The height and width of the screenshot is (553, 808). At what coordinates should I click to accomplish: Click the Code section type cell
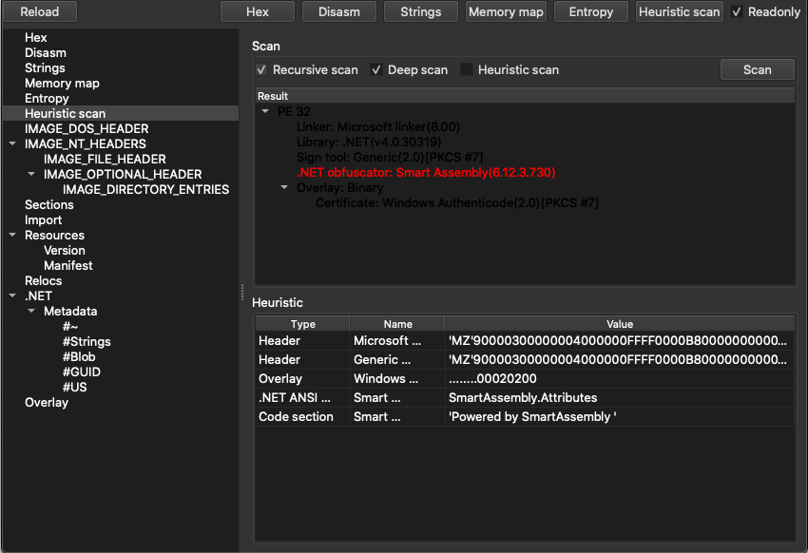(x=302, y=416)
